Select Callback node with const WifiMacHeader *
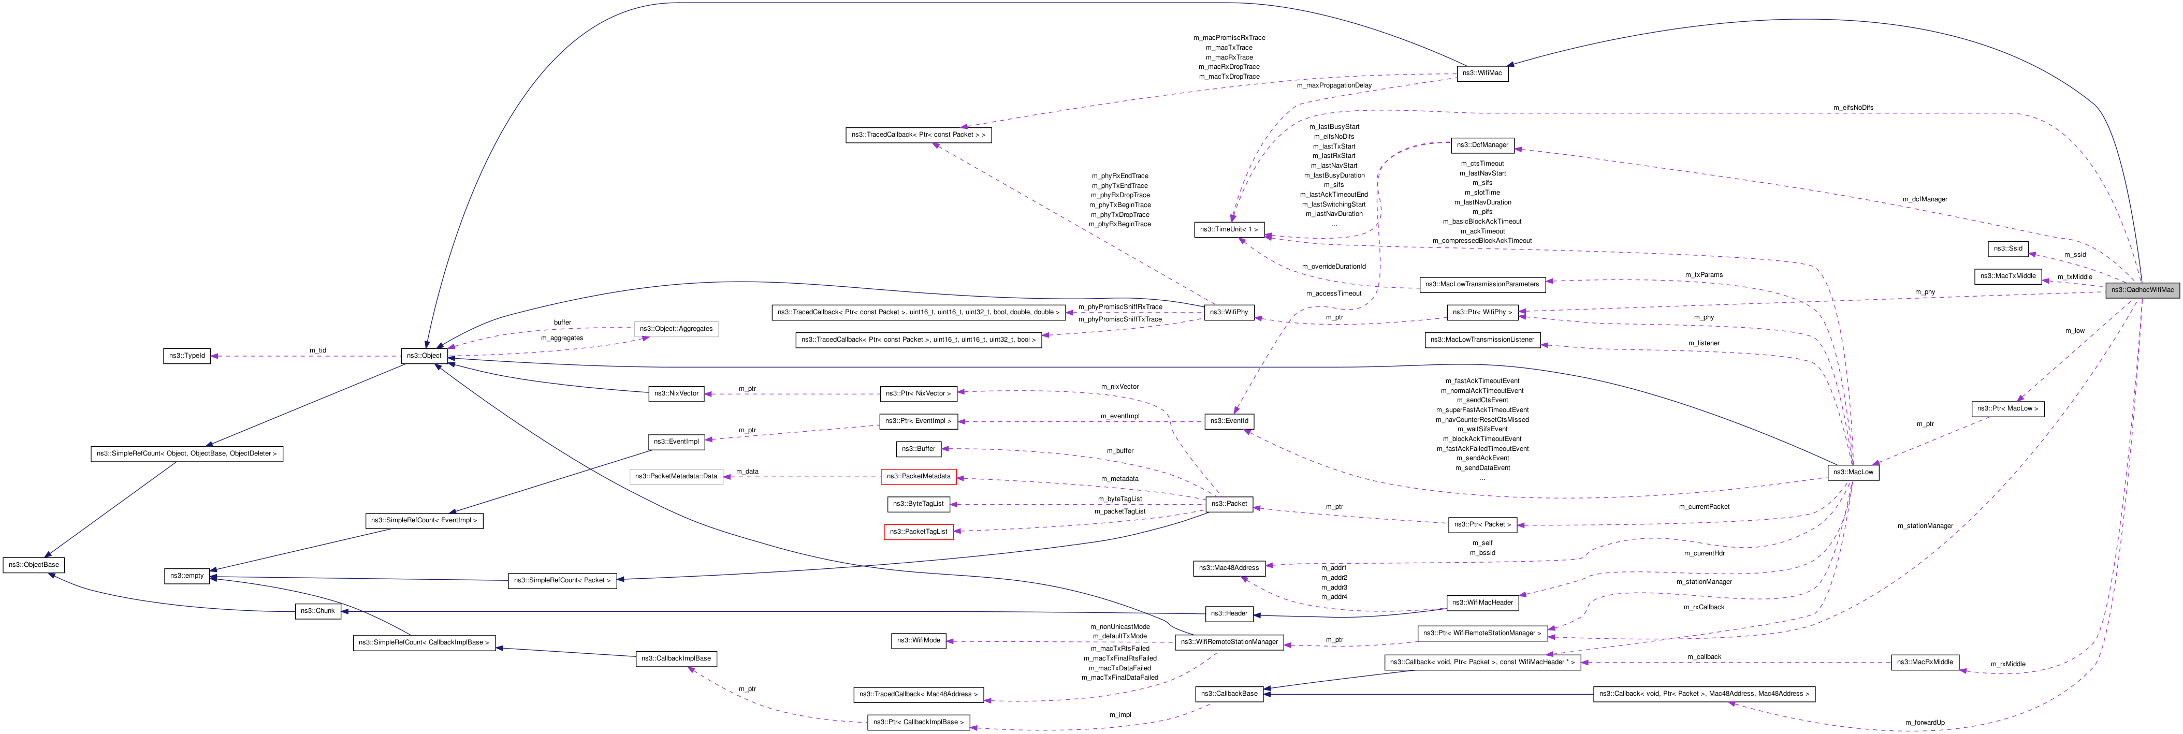Image resolution: width=2183 pixels, height=734 pixels. coord(1482,663)
